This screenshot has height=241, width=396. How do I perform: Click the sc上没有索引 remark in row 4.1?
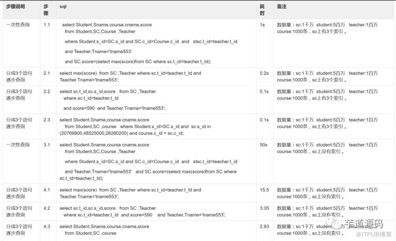pyautogui.click(x=328, y=197)
